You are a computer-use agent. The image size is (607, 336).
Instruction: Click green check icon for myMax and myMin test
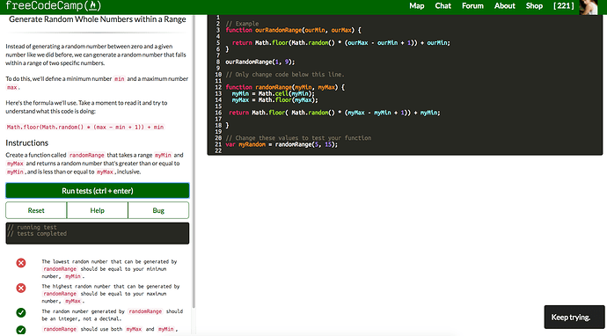(21, 330)
